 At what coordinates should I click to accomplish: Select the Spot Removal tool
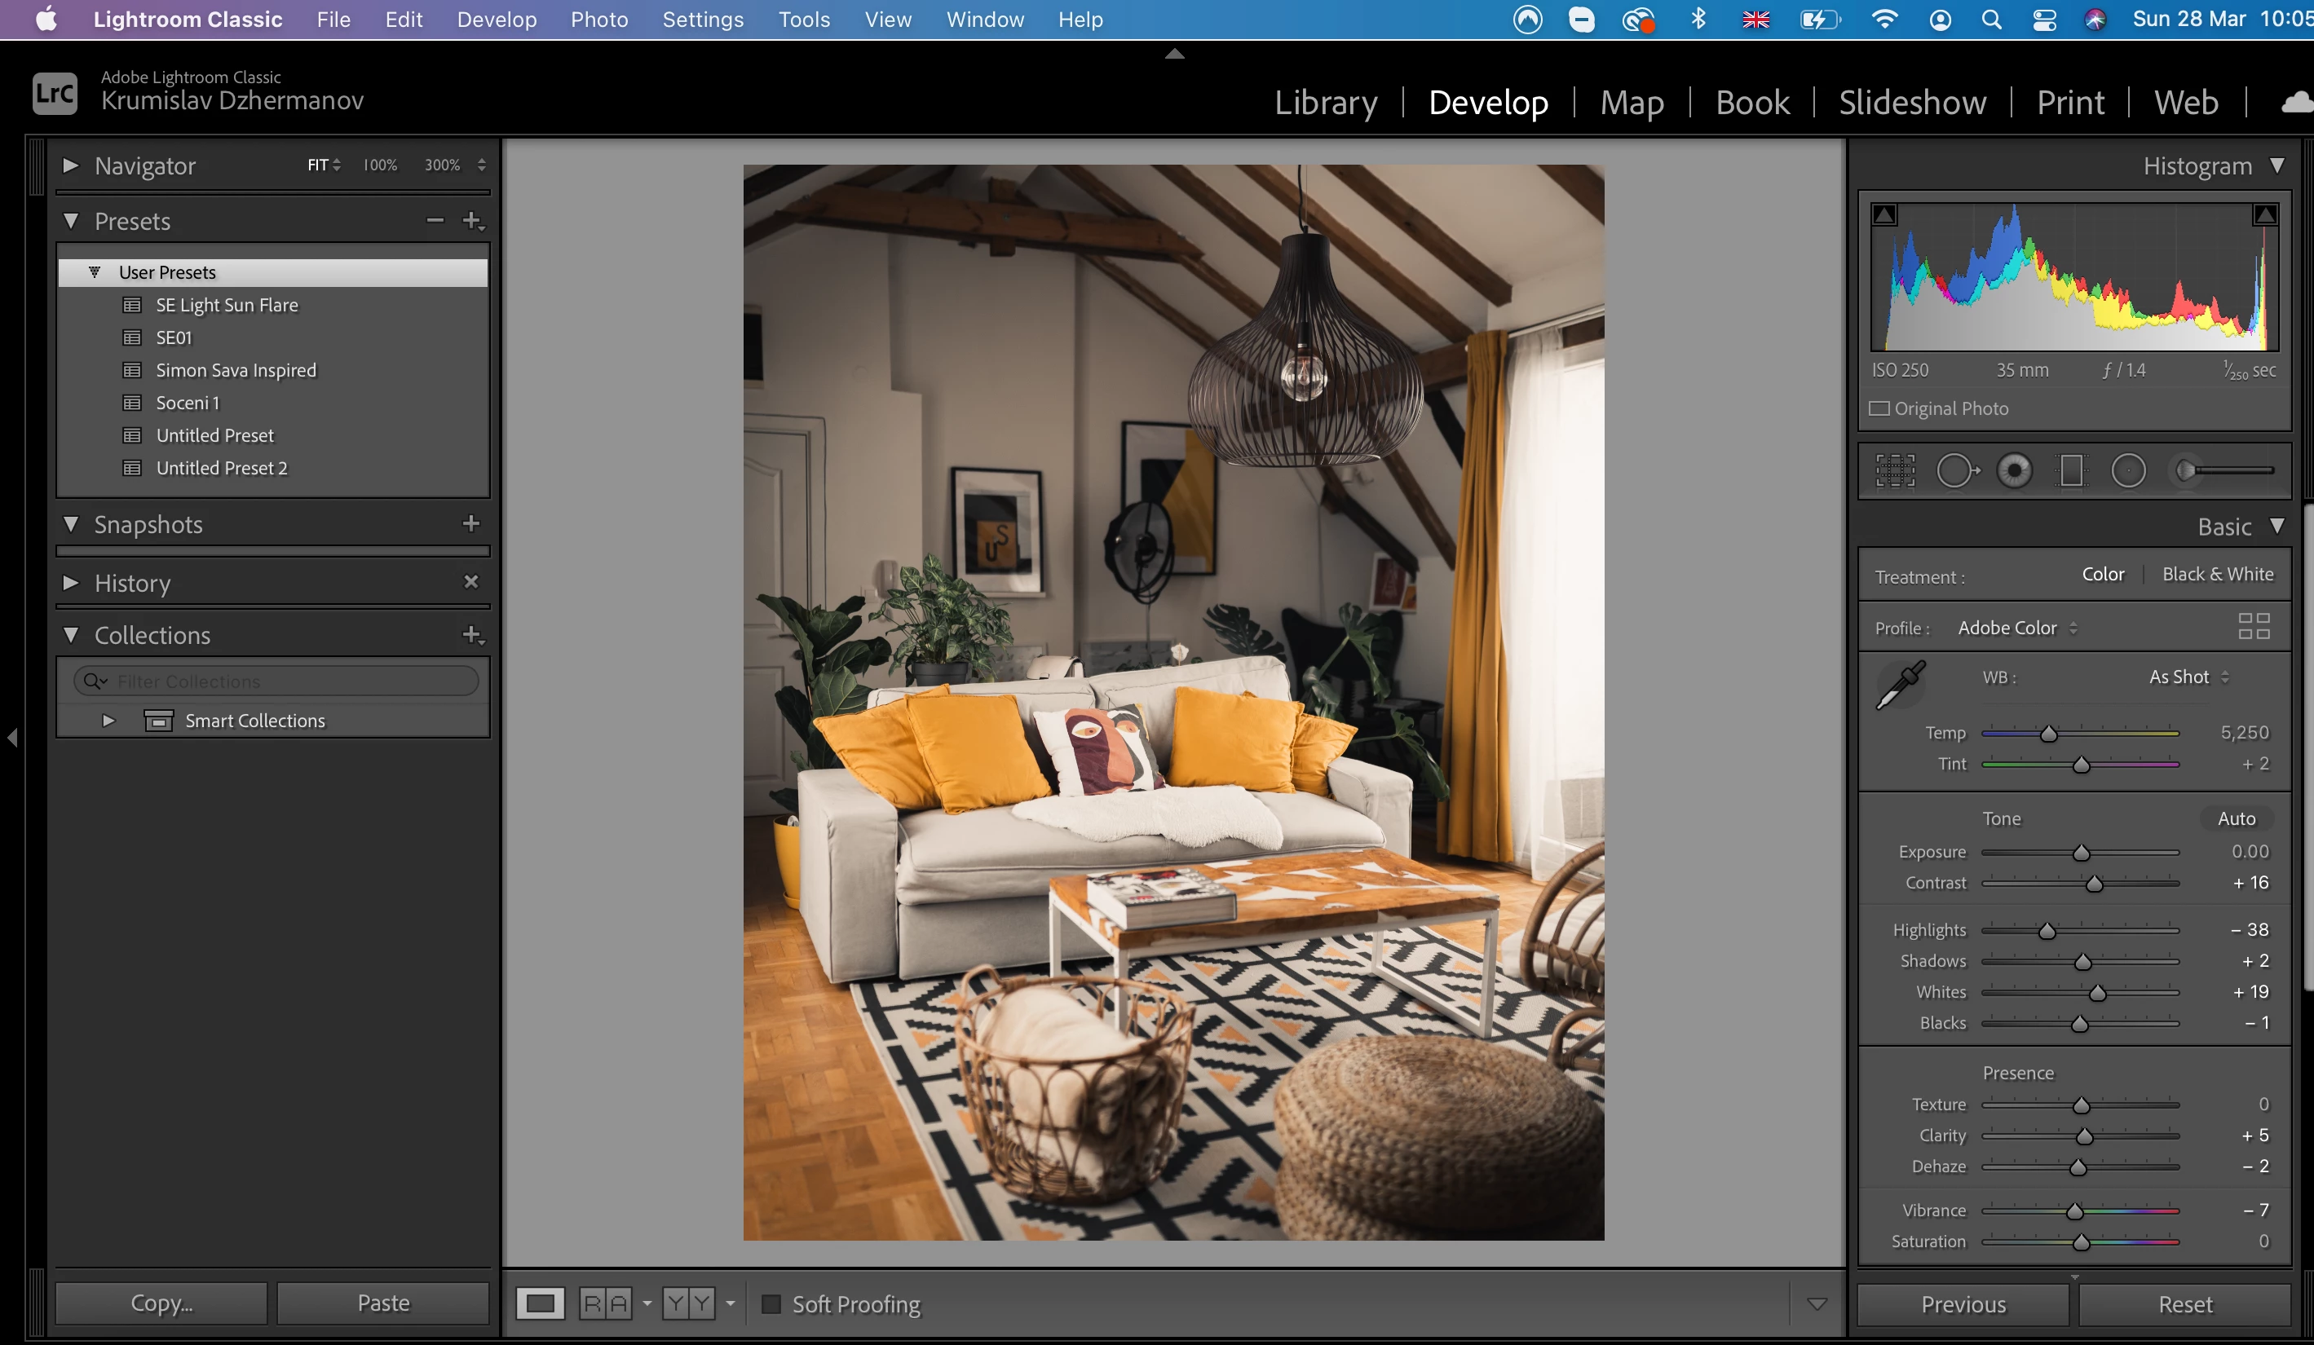pos(1956,471)
